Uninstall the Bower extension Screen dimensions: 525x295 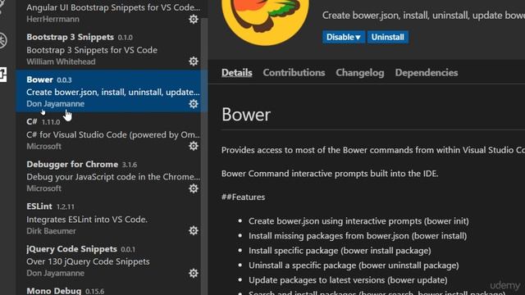[387, 37]
